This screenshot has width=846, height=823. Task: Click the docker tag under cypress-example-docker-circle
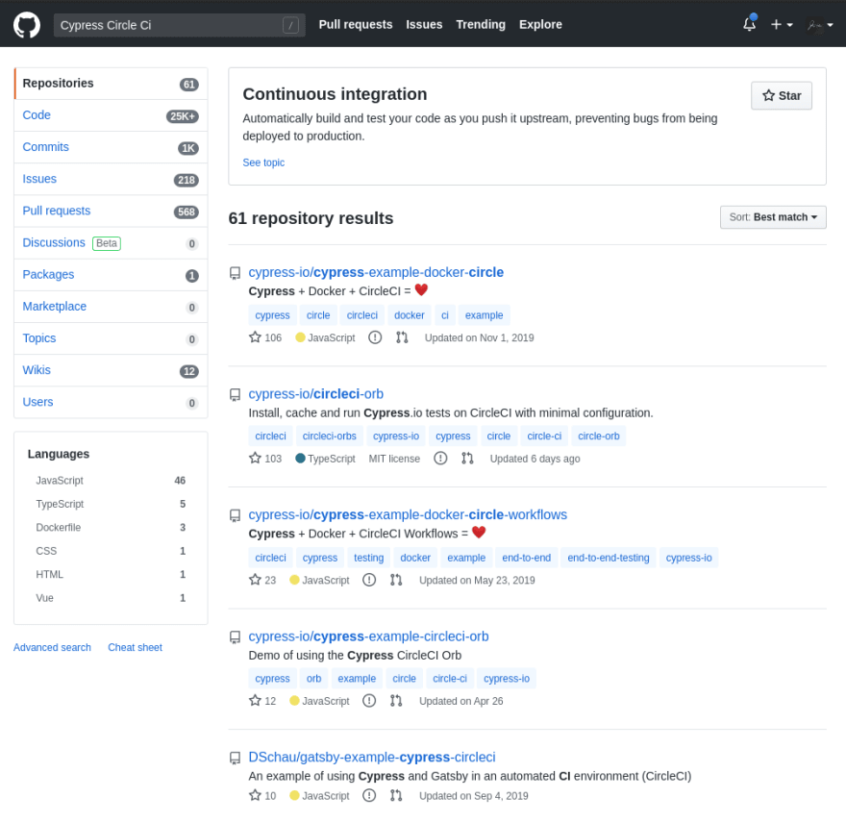(410, 315)
